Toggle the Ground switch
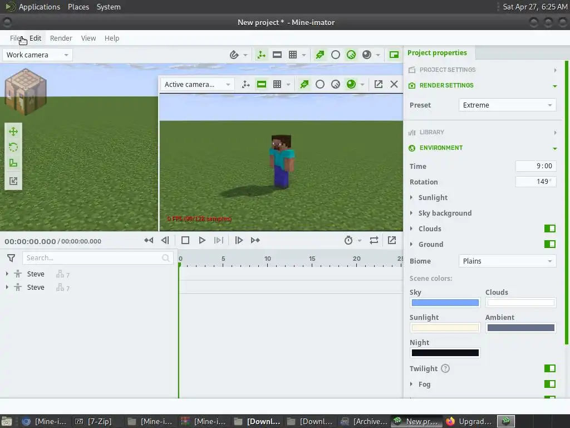570x428 pixels. 549,244
